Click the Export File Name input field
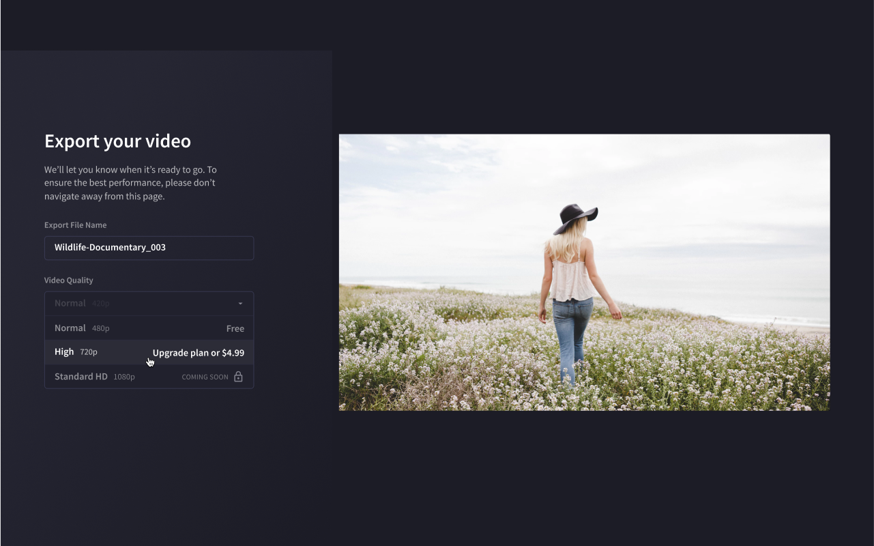Screen dimensions: 874x546 pos(149,248)
